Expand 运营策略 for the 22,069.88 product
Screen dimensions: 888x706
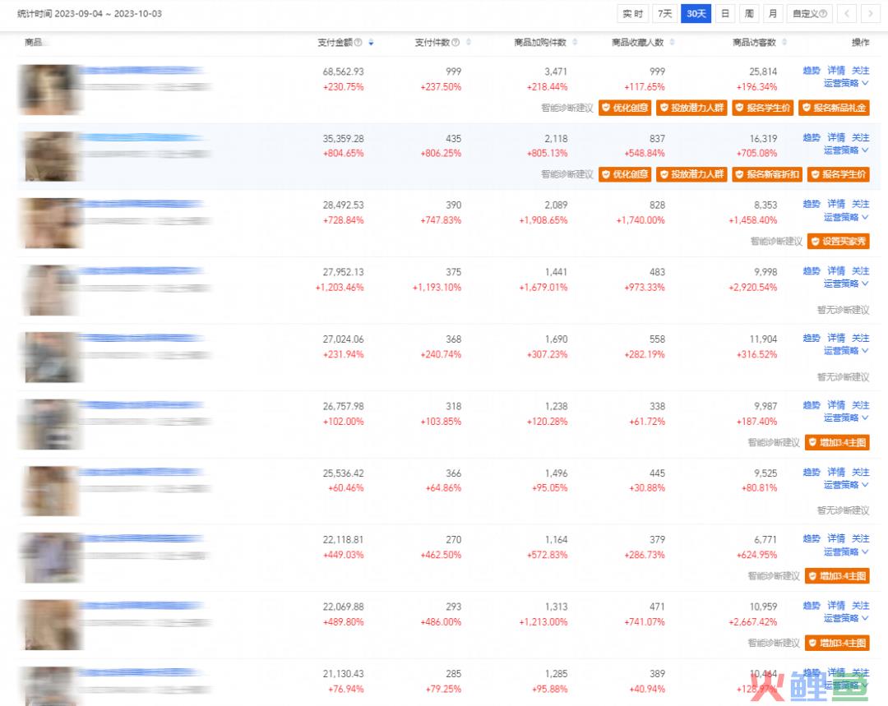846,618
